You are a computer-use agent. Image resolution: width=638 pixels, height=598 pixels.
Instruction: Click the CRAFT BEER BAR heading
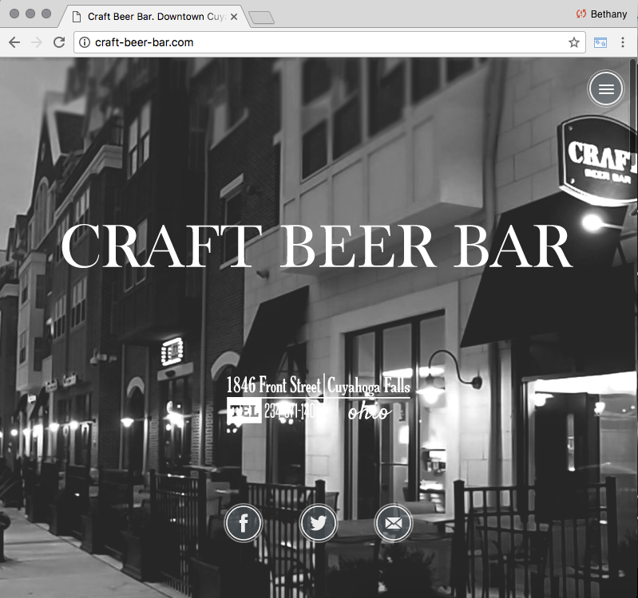point(316,246)
